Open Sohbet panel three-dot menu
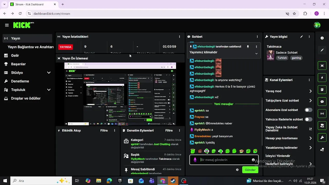The width and height of the screenshot is (329, 185). [x=257, y=37]
